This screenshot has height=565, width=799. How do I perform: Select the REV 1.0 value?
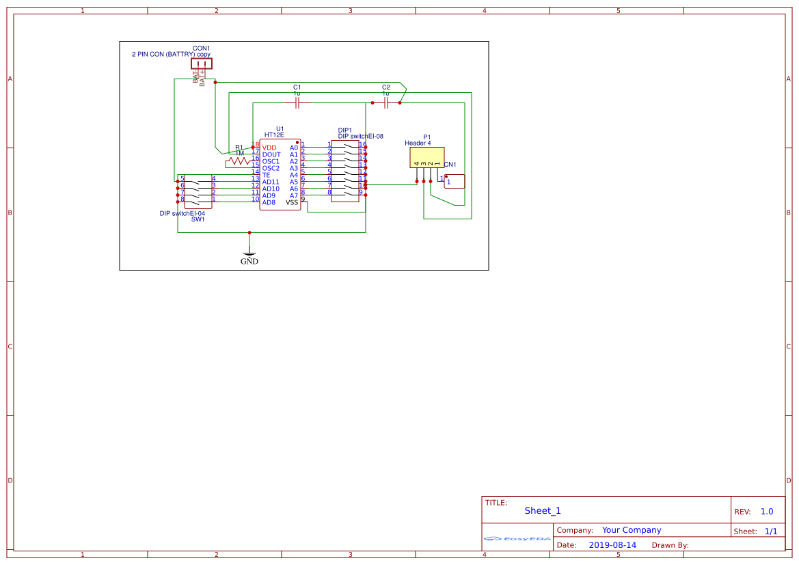coord(766,510)
